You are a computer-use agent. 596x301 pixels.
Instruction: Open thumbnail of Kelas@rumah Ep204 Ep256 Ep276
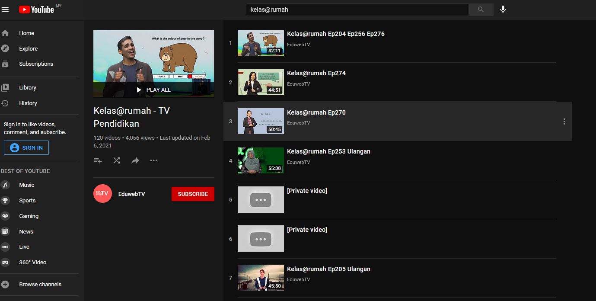(x=261, y=43)
